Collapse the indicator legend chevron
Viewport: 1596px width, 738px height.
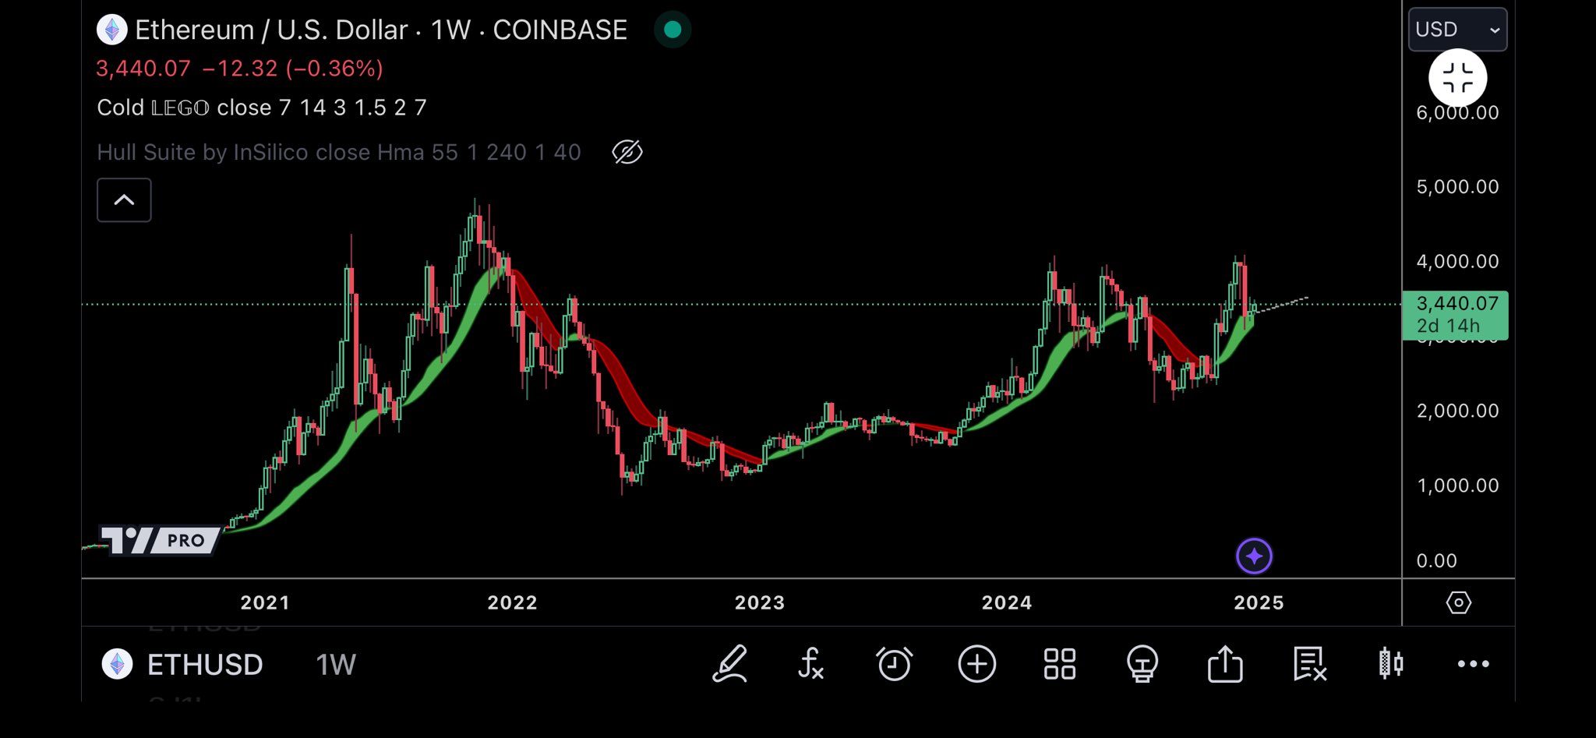(x=123, y=200)
